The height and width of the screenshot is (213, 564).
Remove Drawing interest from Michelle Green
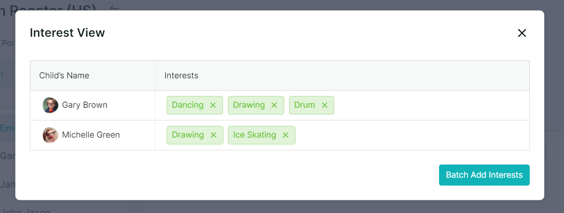(213, 135)
